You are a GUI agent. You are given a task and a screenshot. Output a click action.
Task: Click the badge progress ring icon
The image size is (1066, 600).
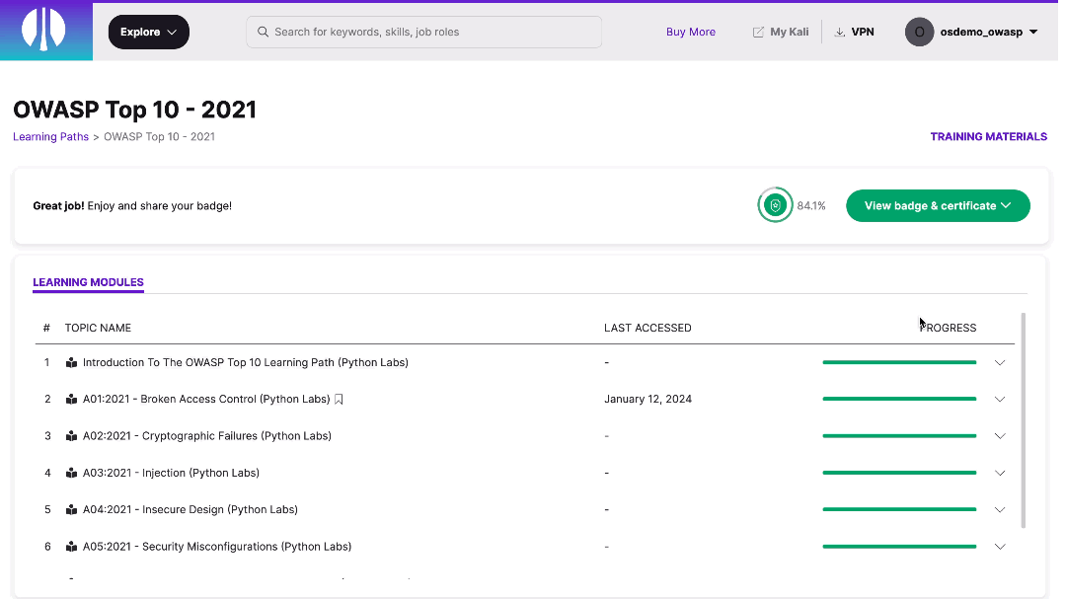(x=775, y=205)
